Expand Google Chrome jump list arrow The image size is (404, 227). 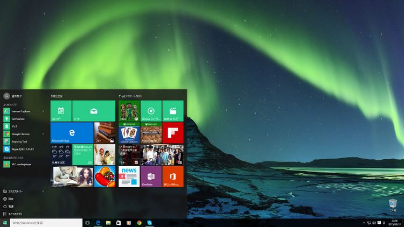click(x=43, y=134)
